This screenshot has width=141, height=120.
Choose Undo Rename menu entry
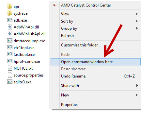(73, 76)
